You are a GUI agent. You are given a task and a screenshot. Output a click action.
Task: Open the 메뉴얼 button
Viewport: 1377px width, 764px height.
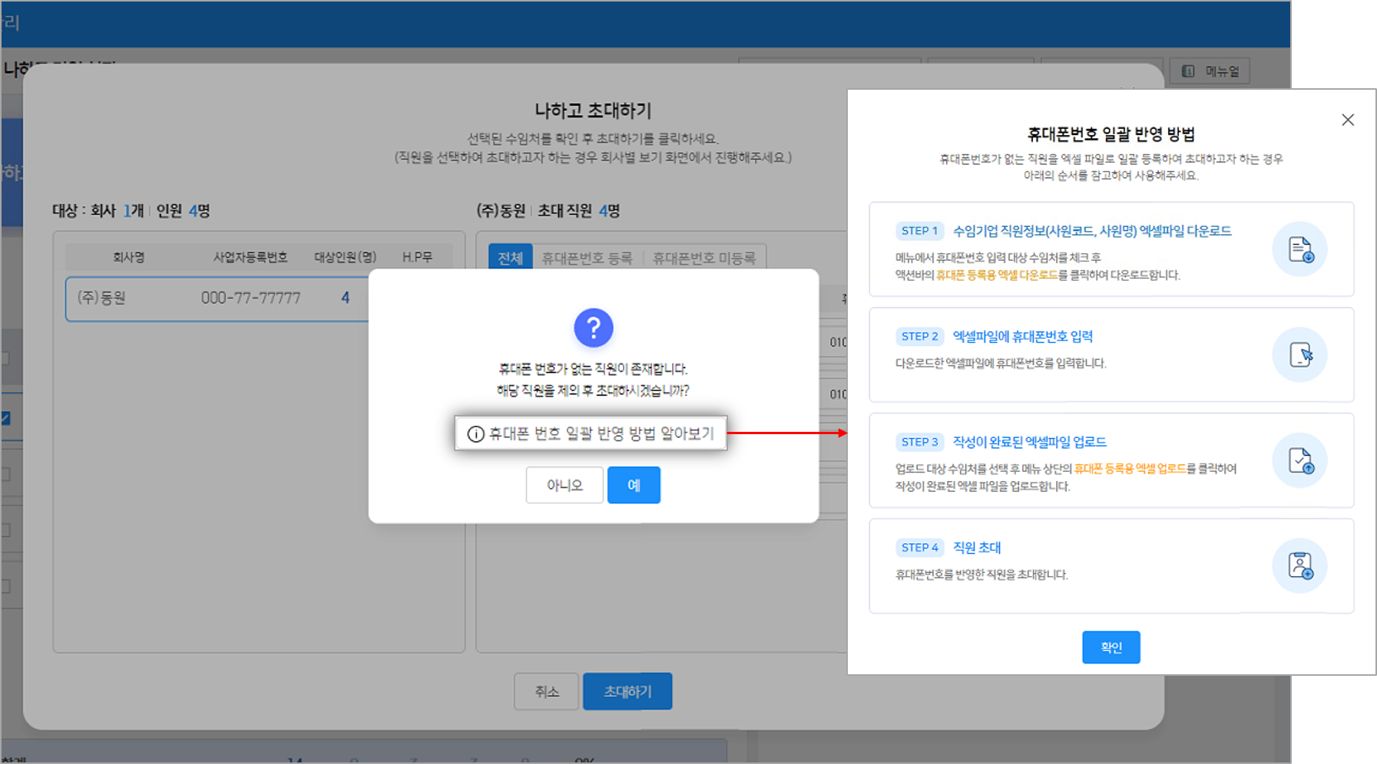1210,71
